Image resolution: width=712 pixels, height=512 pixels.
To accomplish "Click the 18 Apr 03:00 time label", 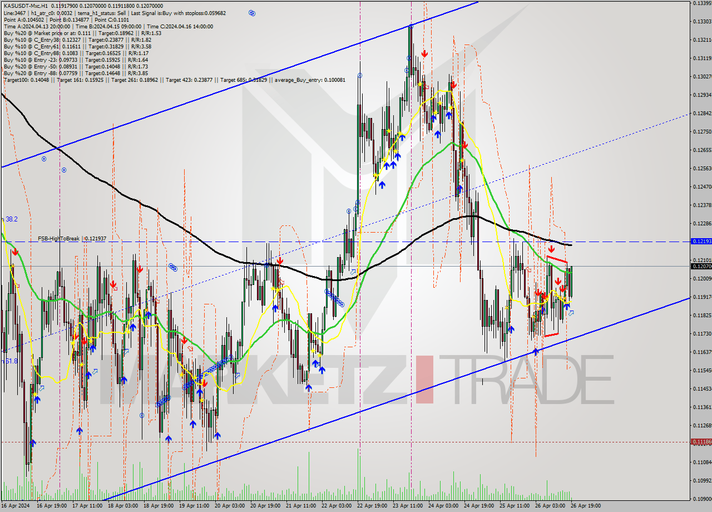I will pyautogui.click(x=122, y=506).
